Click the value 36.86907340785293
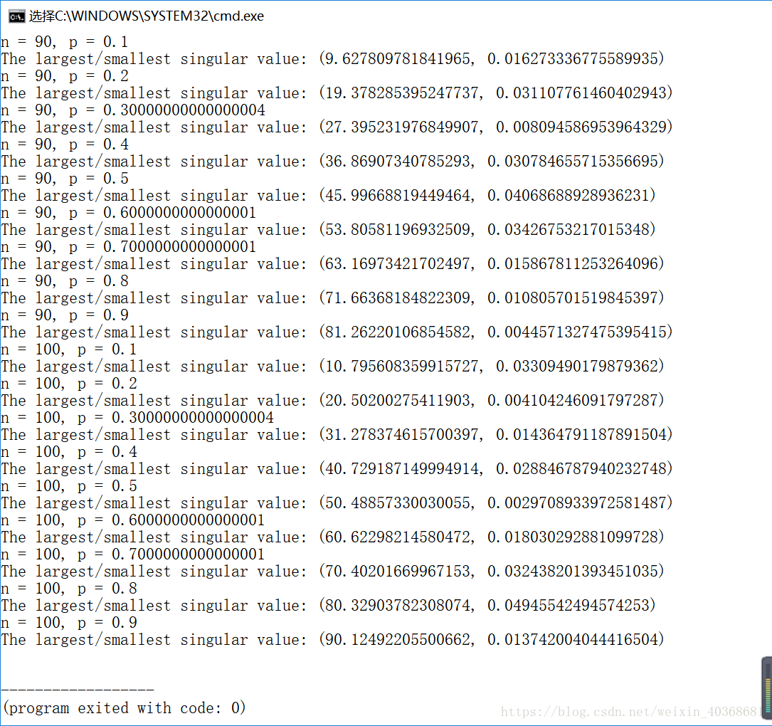 point(398,162)
